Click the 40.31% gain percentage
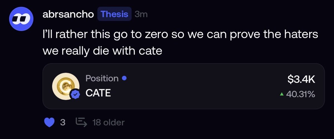This screenshot has height=139, width=334. (300, 95)
